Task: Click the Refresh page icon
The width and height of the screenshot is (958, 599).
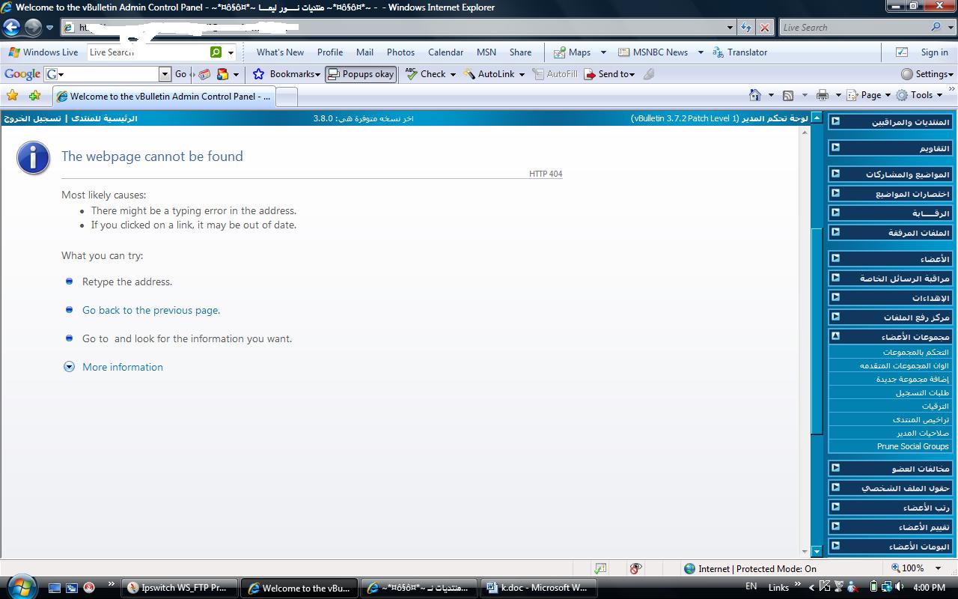Action: (746, 28)
